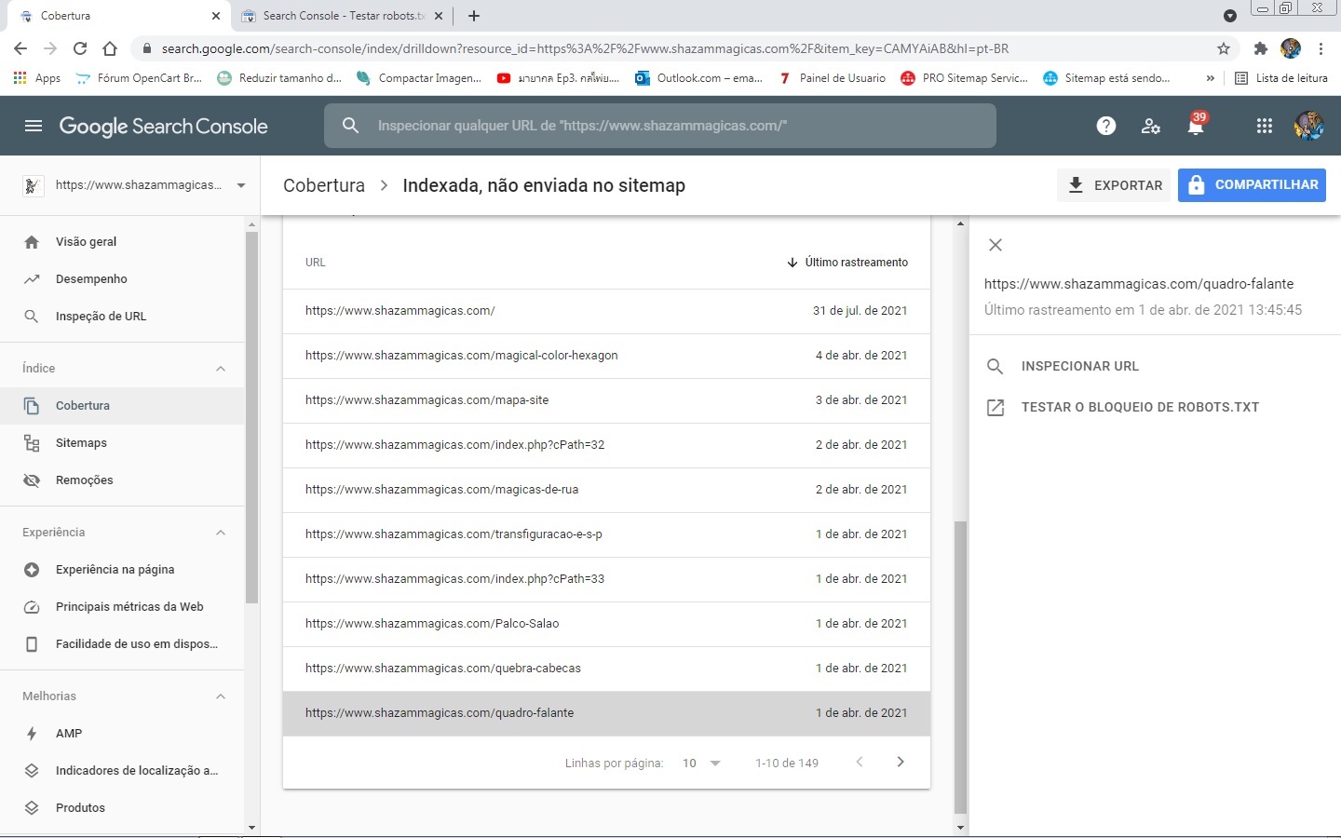Click INSPECIONAR URL in side panel
1341x838 pixels.
(x=1079, y=366)
